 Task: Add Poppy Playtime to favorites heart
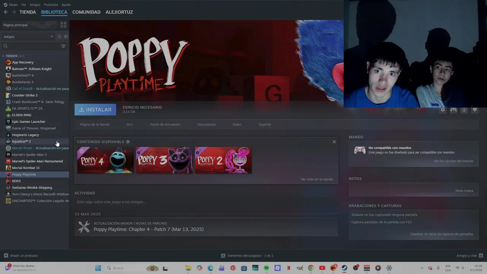coord(475,110)
